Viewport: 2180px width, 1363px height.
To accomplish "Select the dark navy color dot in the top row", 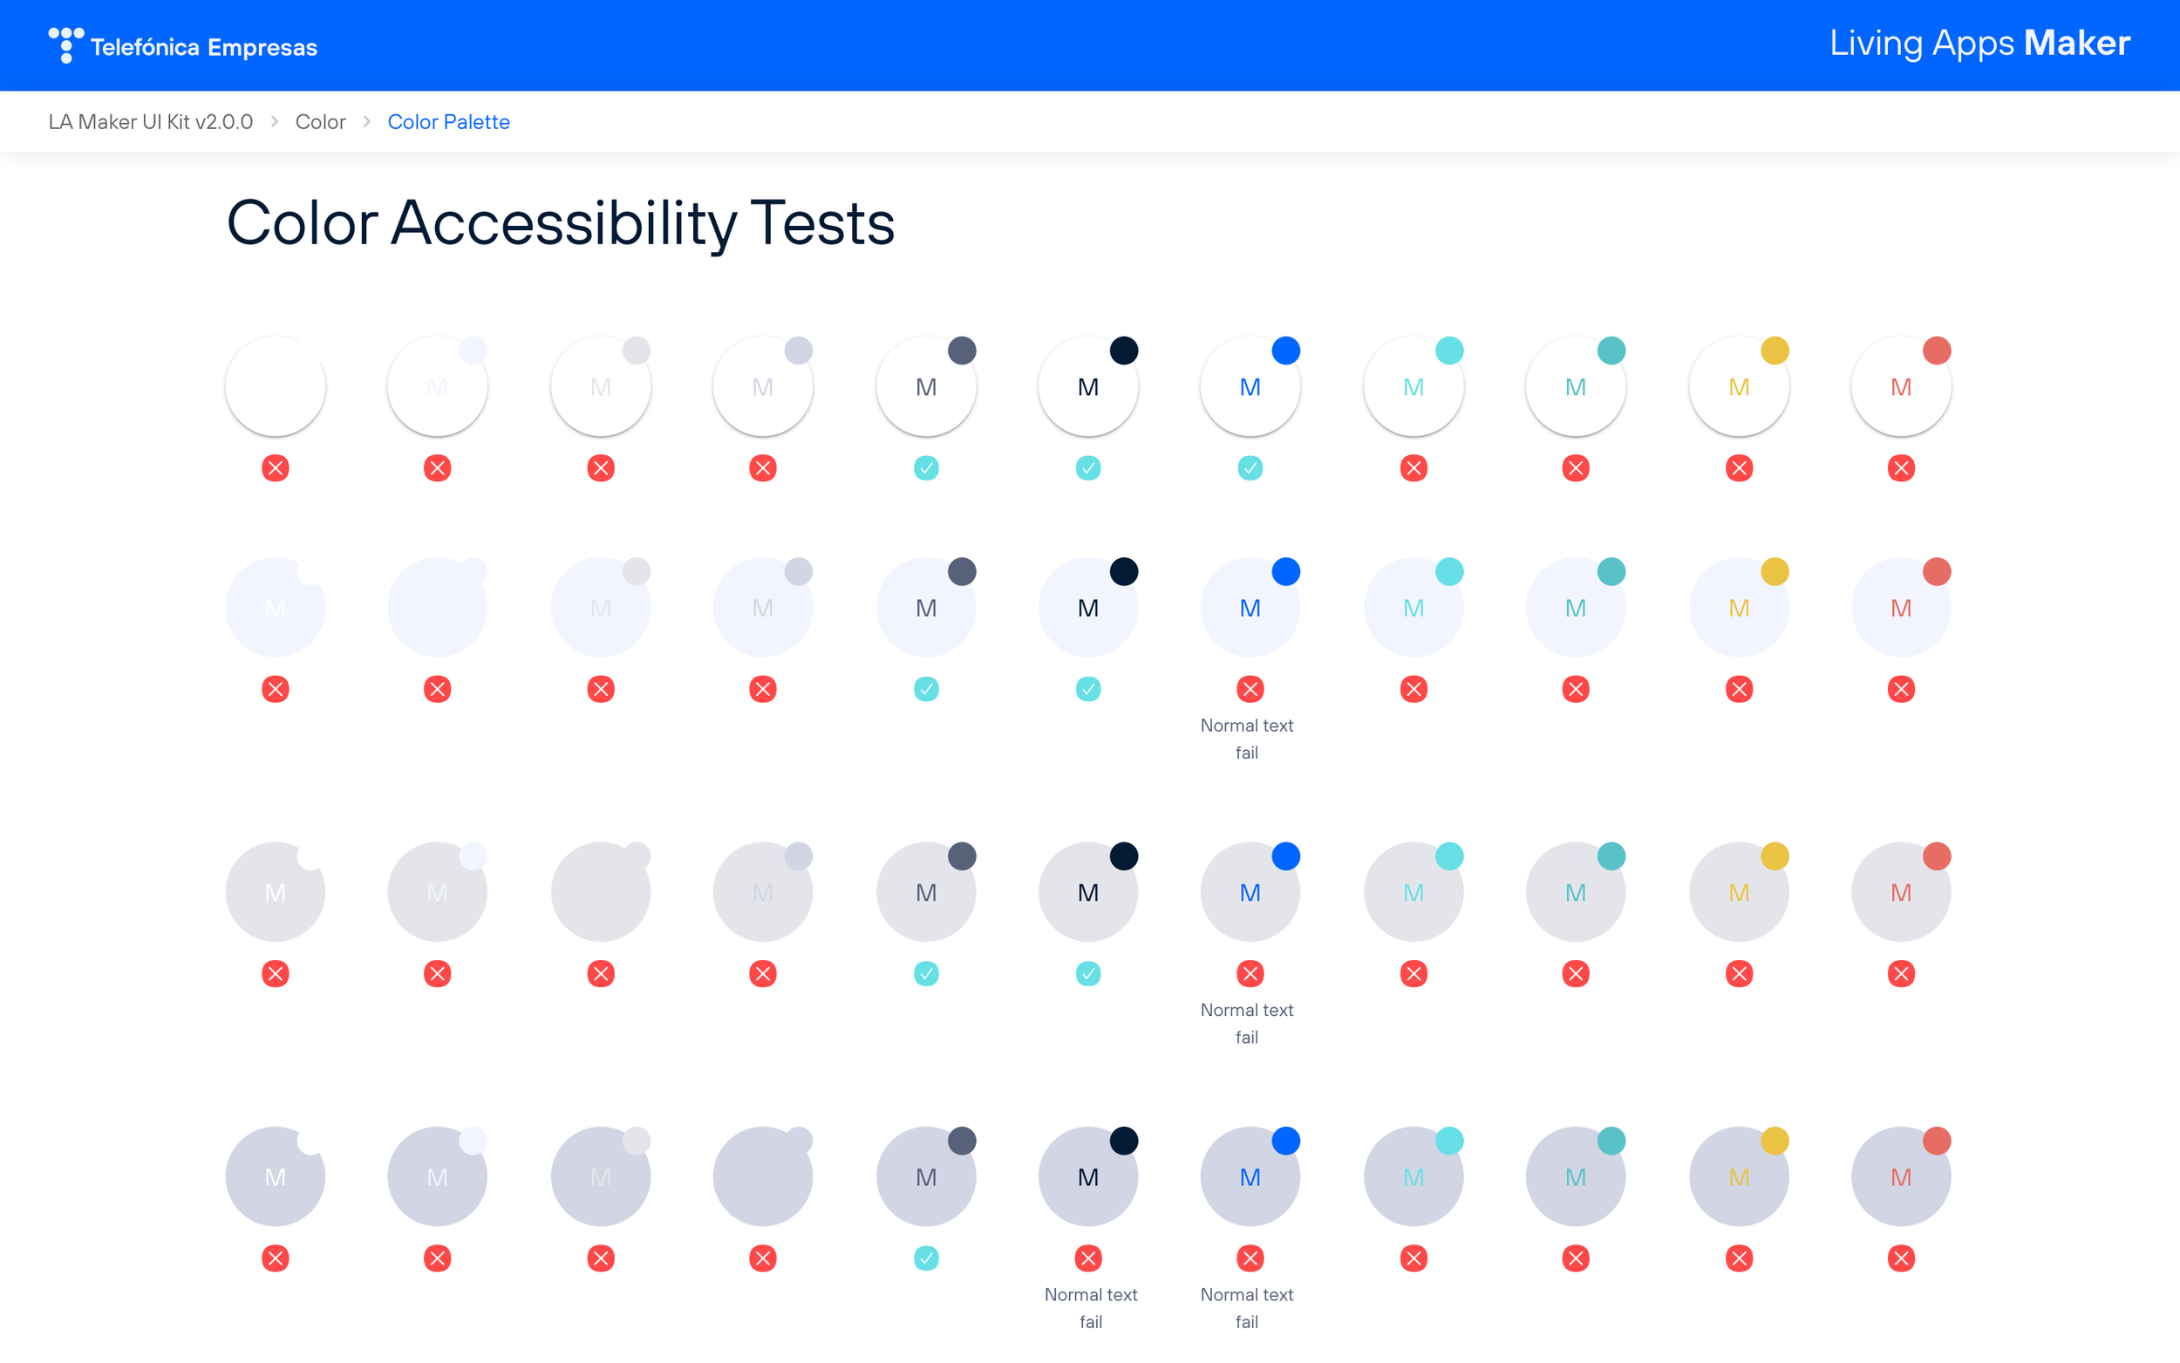I will [x=1123, y=350].
